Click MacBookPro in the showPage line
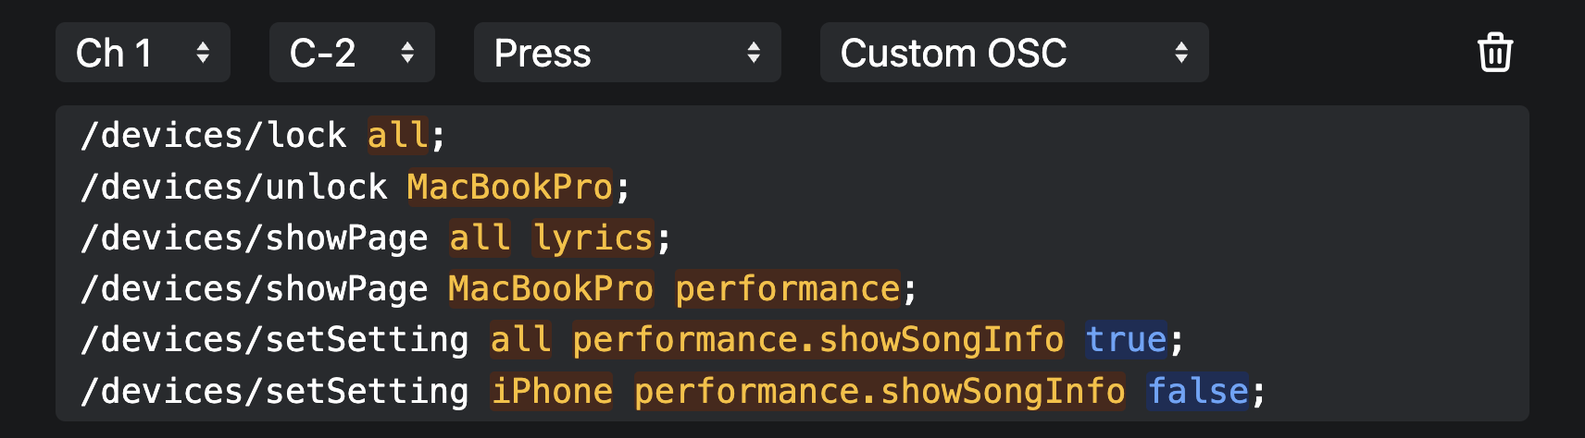This screenshot has height=438, width=1585. (551, 289)
